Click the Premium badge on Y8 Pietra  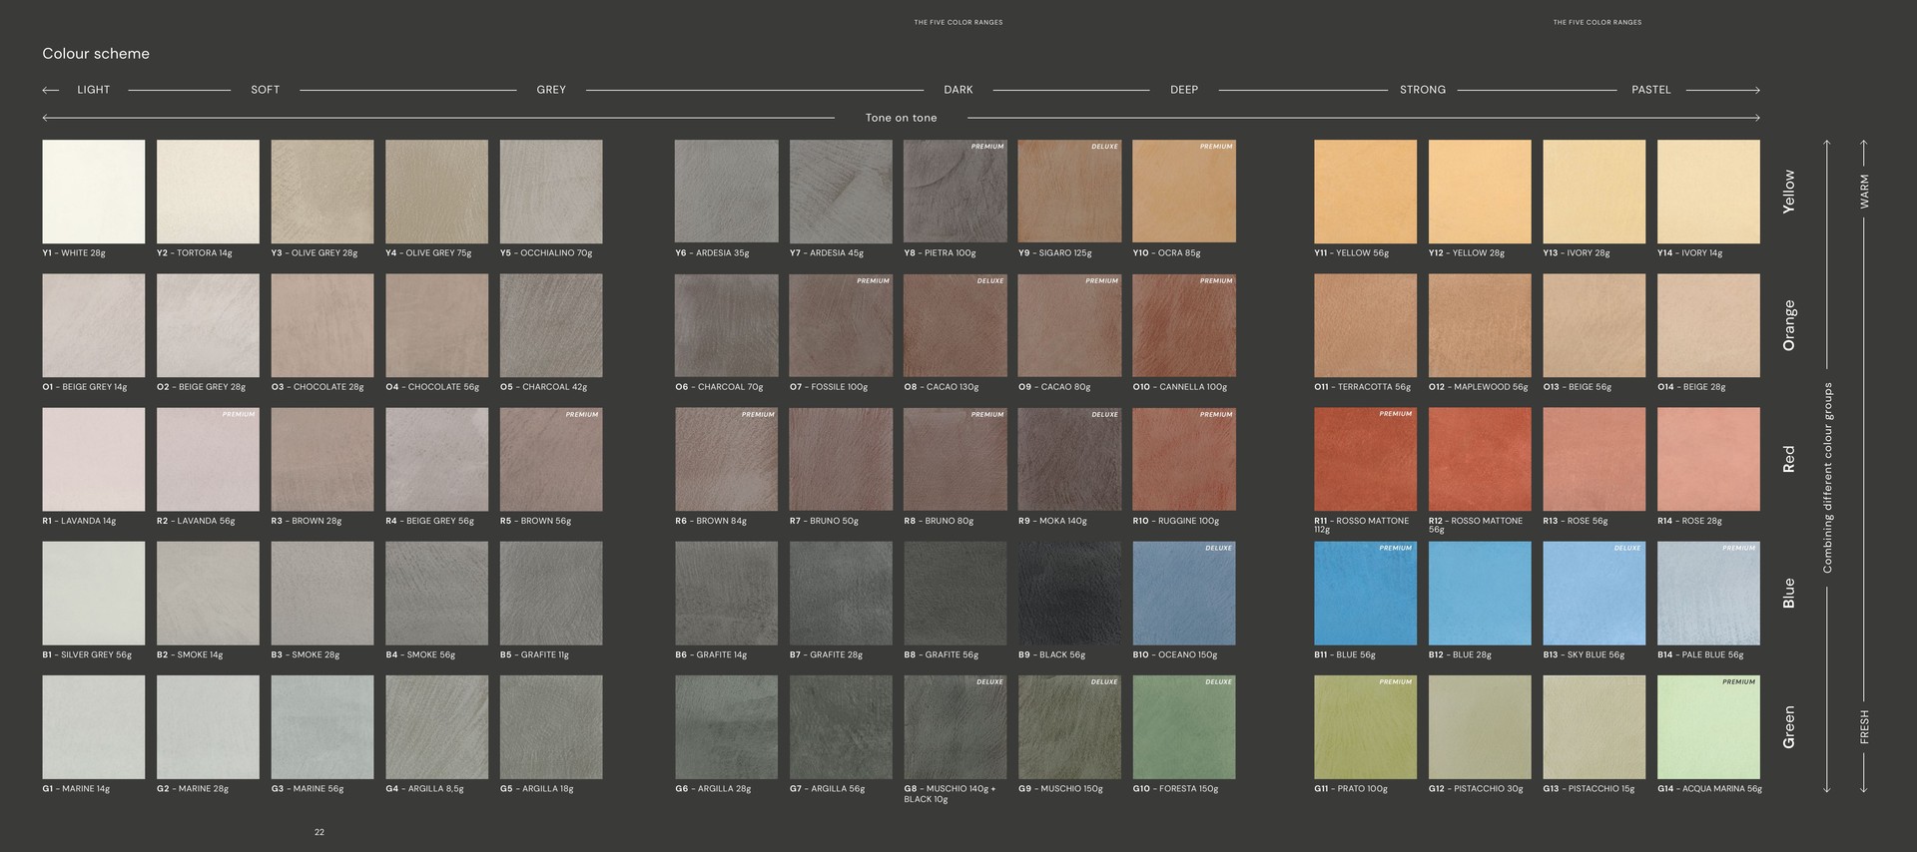click(x=987, y=147)
